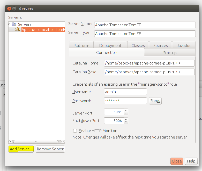This screenshot has width=202, height=171.
Task: Click the Server Type text field
Action: pyautogui.click(x=145, y=34)
